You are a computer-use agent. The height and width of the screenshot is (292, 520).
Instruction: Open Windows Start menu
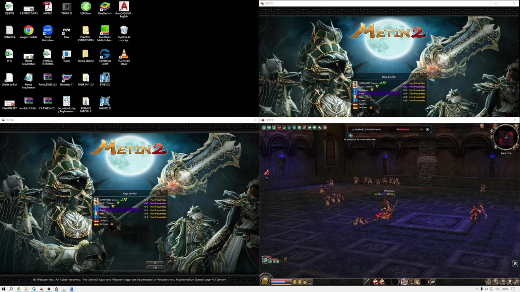[3, 289]
